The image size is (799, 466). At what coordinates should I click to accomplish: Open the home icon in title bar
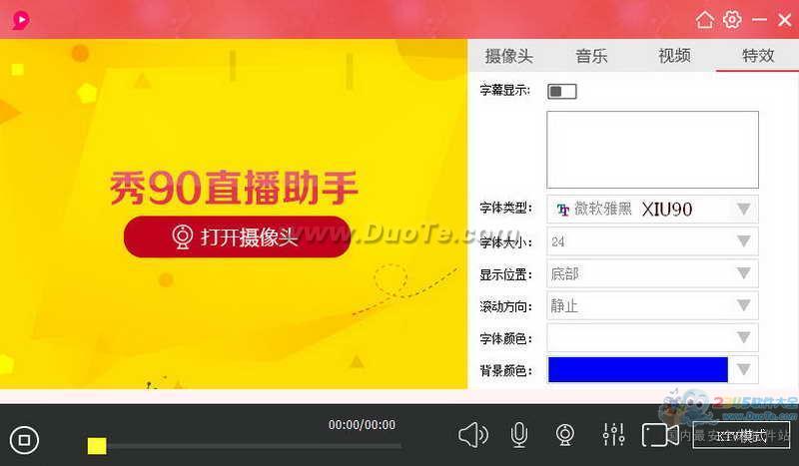tap(705, 19)
